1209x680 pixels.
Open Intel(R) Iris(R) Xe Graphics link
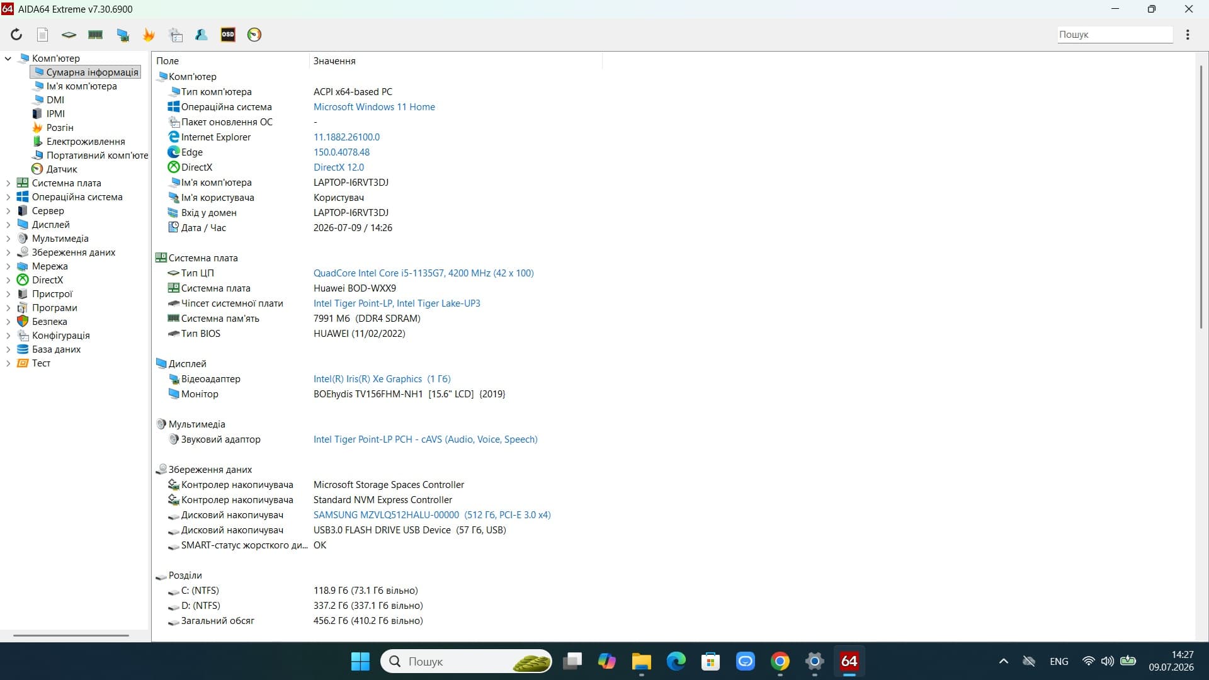pos(382,379)
